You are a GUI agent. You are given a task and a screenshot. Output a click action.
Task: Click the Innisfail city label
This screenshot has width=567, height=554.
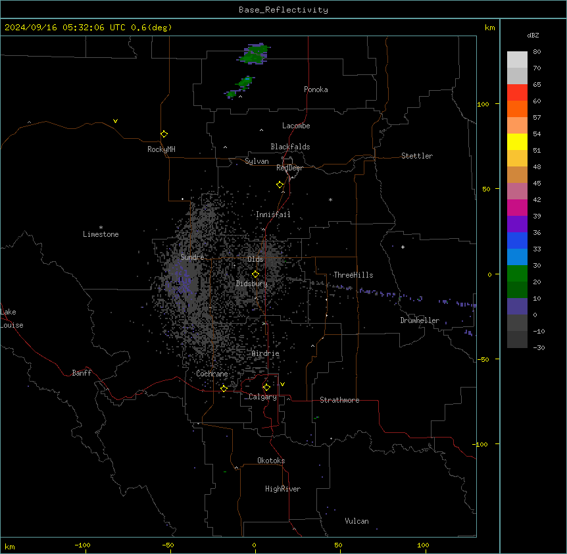(x=273, y=214)
